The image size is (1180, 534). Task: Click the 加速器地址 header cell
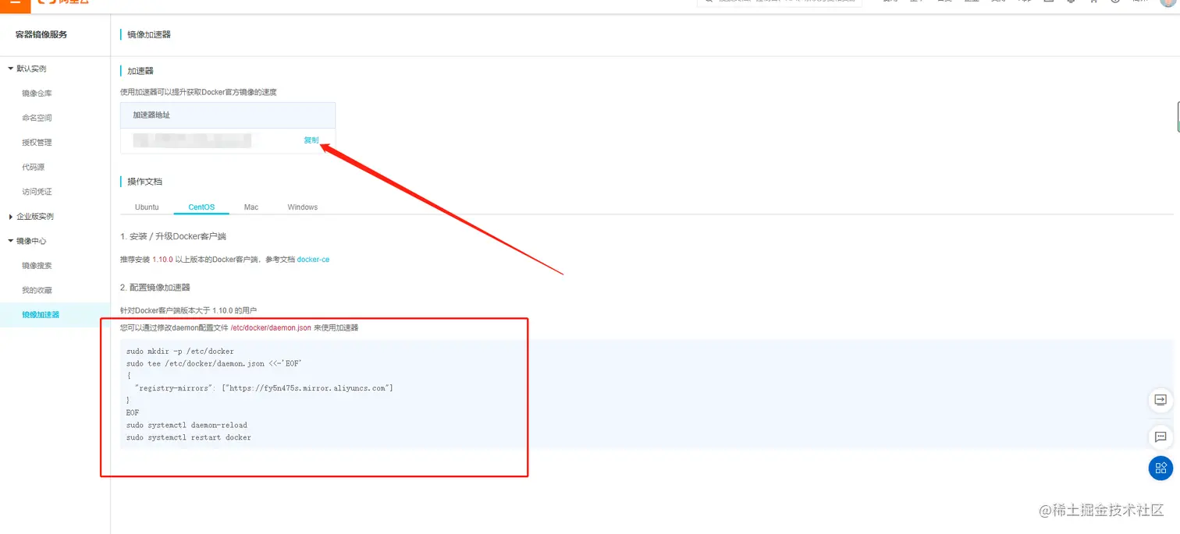click(x=228, y=115)
